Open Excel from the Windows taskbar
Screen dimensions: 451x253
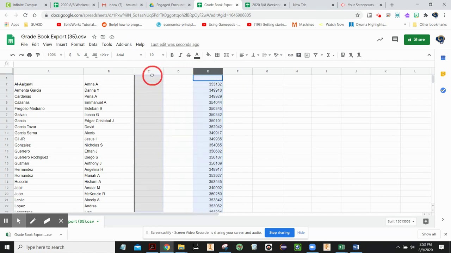[341, 247]
